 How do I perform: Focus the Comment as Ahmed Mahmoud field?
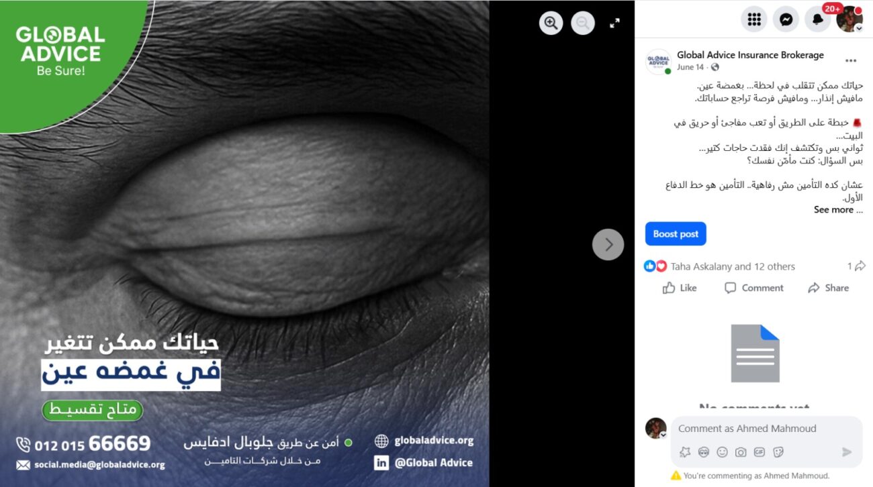tap(766, 429)
